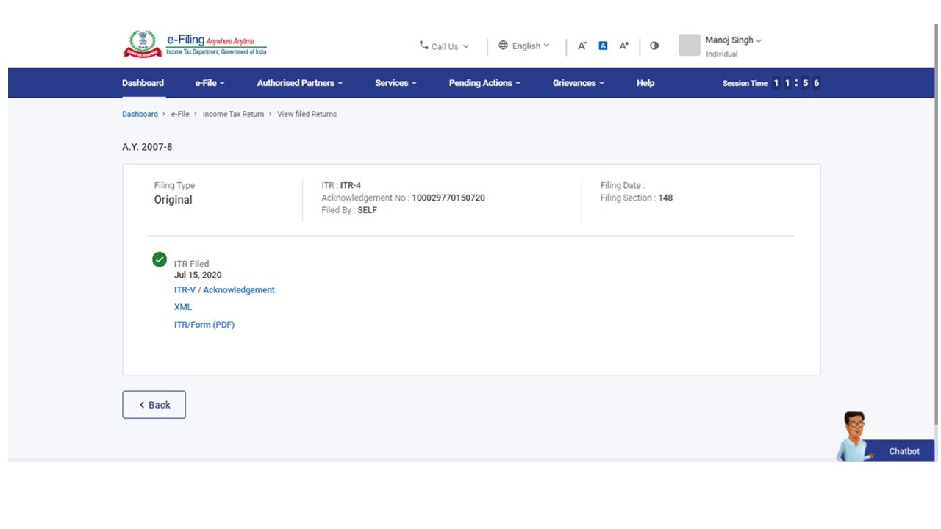Open the e-File menu

210,83
